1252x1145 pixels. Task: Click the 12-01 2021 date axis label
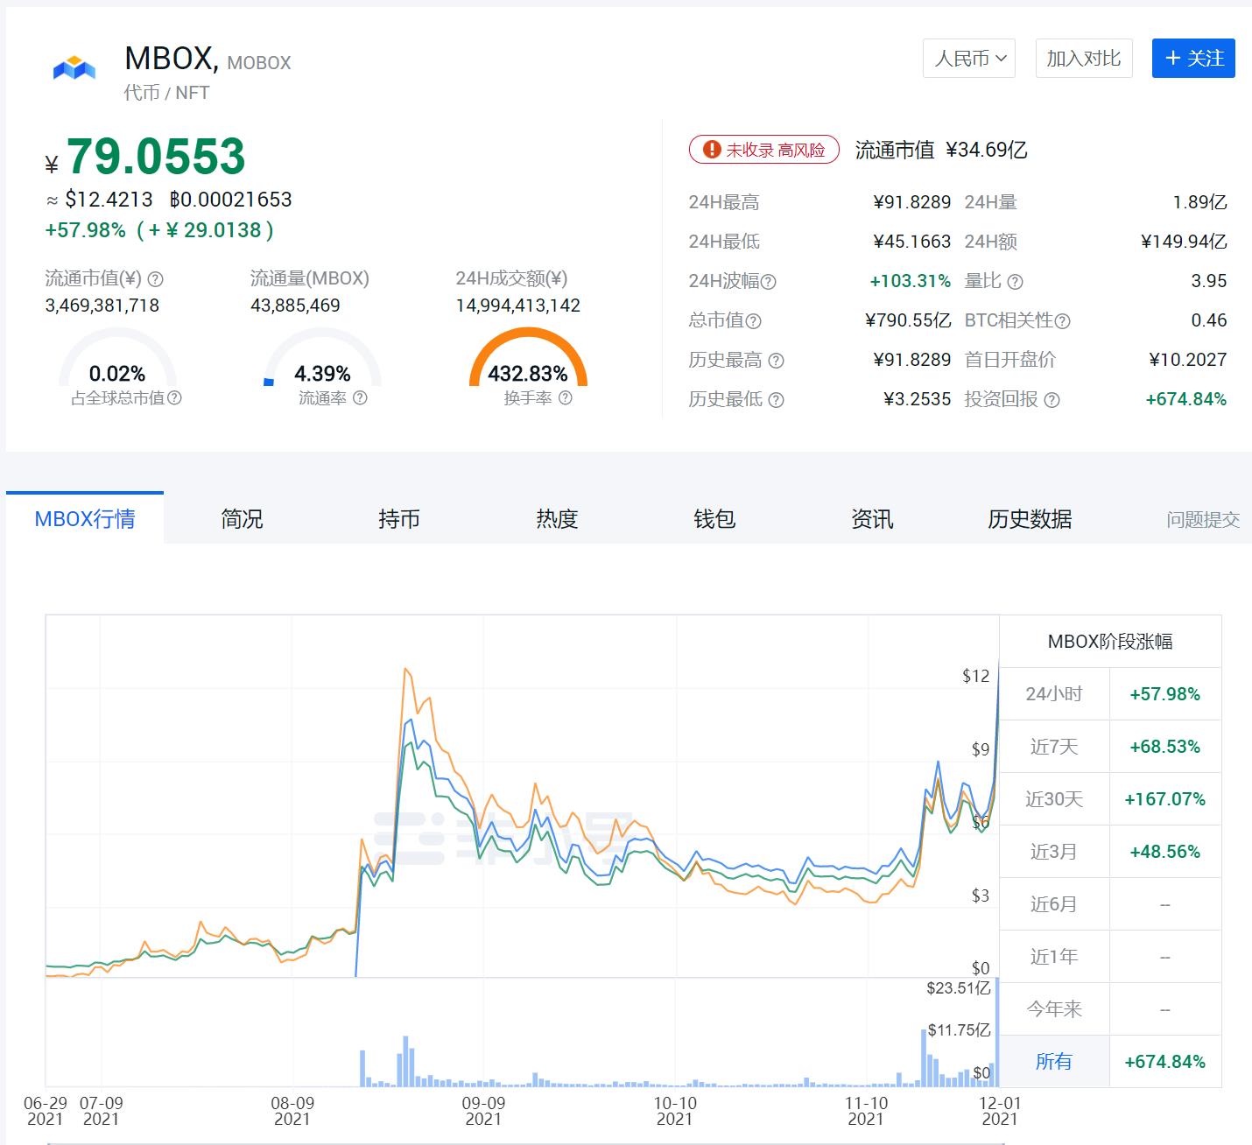1000,1112
